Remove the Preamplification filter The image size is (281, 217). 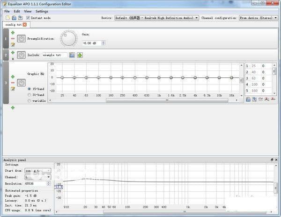[x=13, y=39]
